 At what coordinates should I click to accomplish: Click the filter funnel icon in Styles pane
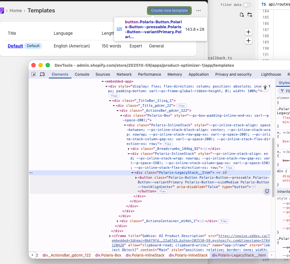click(282, 91)
